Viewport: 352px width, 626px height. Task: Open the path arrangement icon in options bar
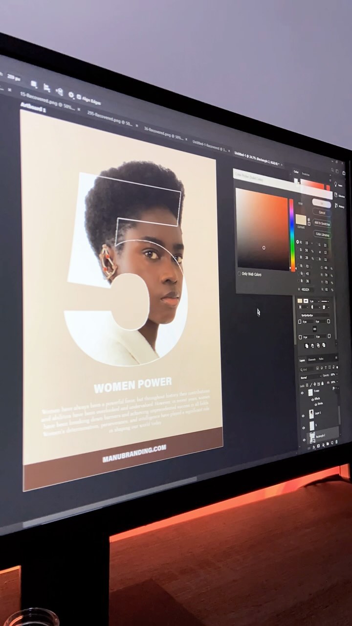pos(60,91)
